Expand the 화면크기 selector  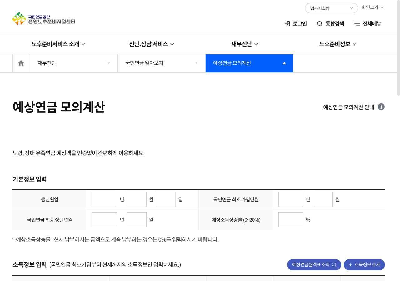373,7
